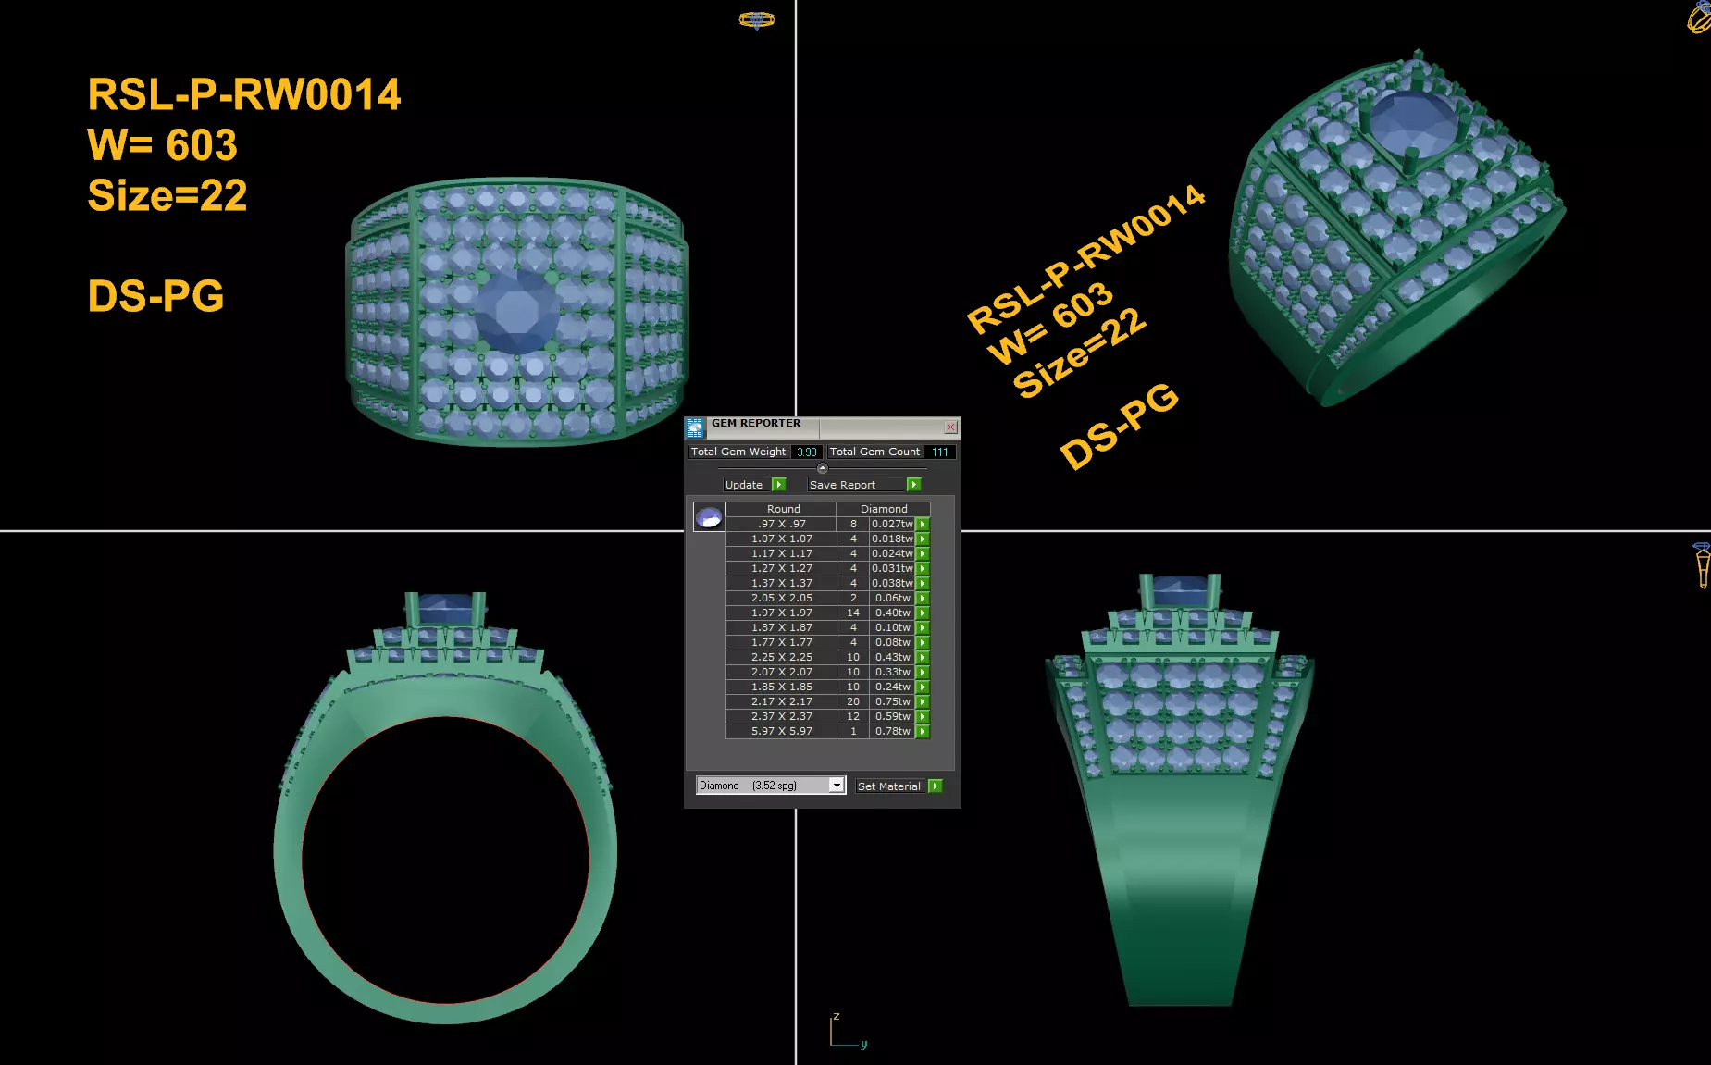Click the green arrow for 2.07 X 2.07 row
The width and height of the screenshot is (1711, 1065).
pyautogui.click(x=923, y=672)
